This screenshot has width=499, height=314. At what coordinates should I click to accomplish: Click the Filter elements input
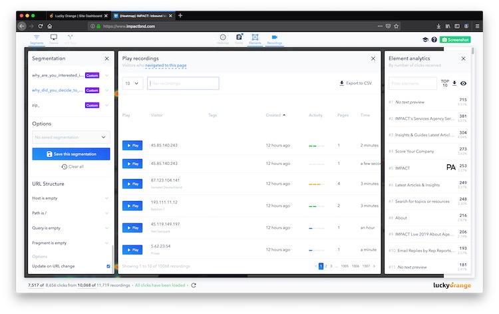pos(413,83)
